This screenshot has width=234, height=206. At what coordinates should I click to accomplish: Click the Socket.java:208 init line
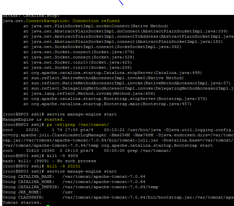[x=78, y=67]
